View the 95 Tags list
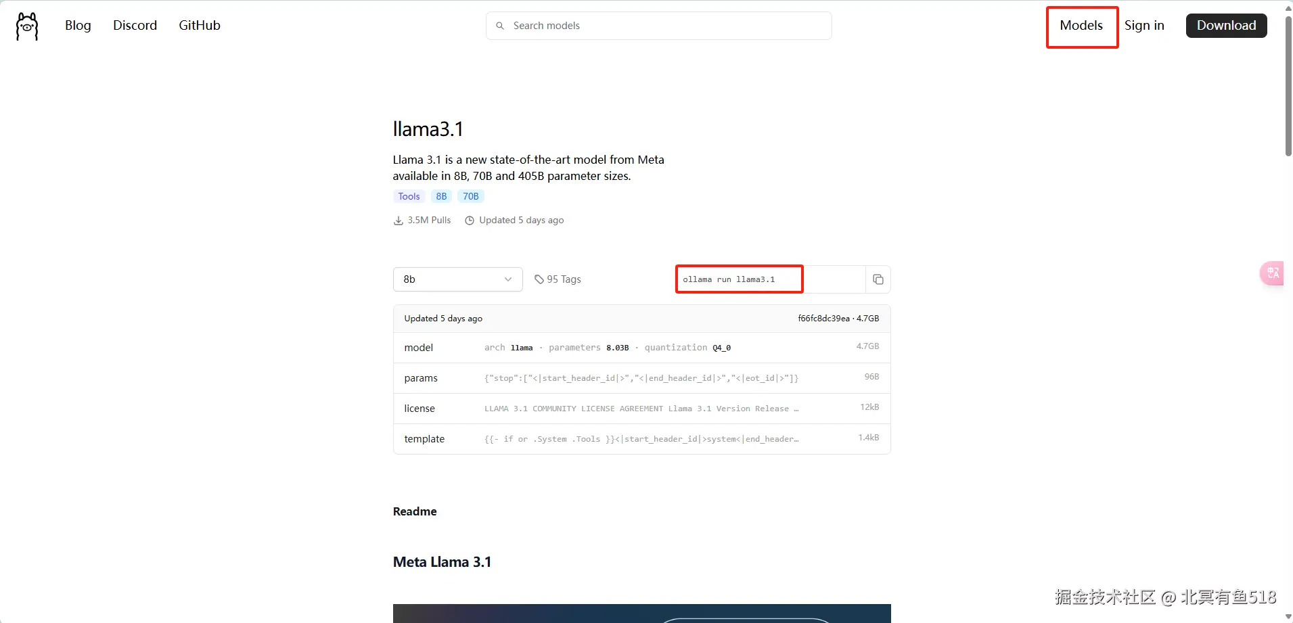Screen dimensions: 1293x623 [x=558, y=279]
